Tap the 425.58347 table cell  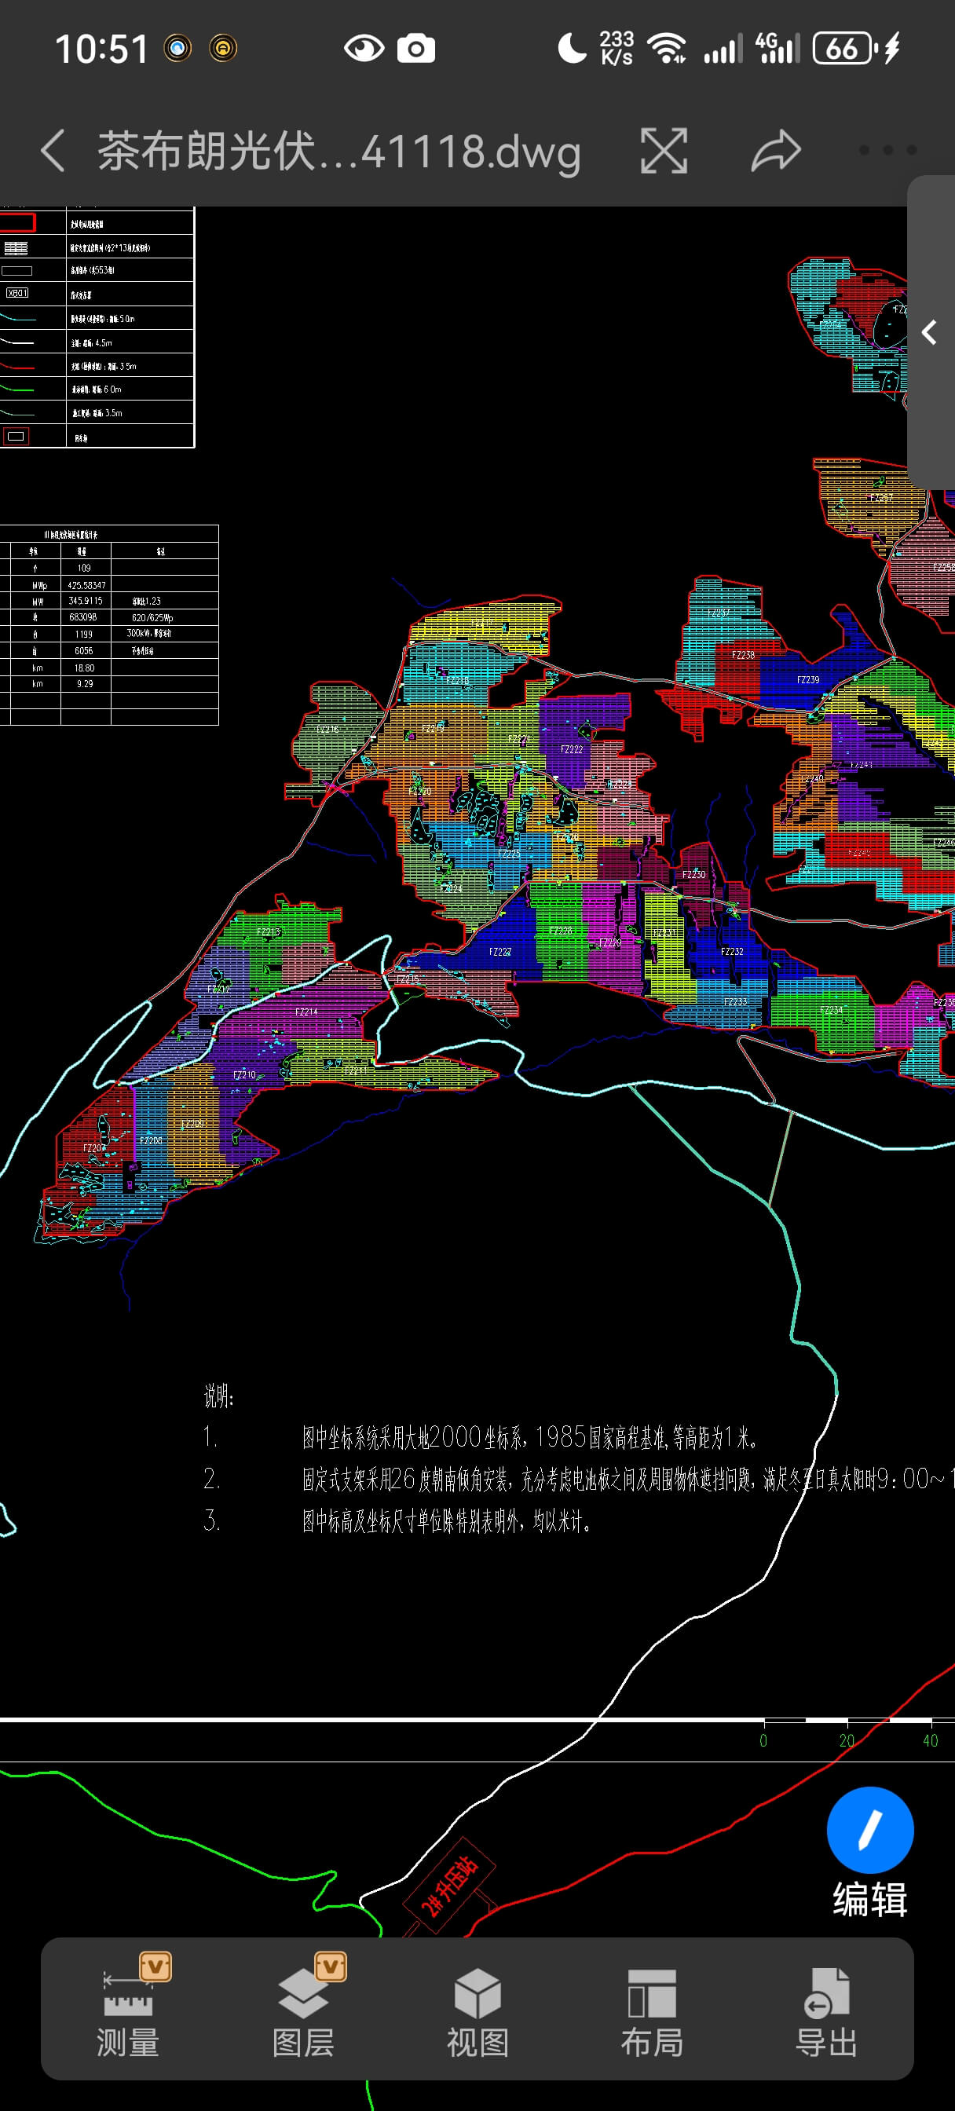(x=86, y=585)
